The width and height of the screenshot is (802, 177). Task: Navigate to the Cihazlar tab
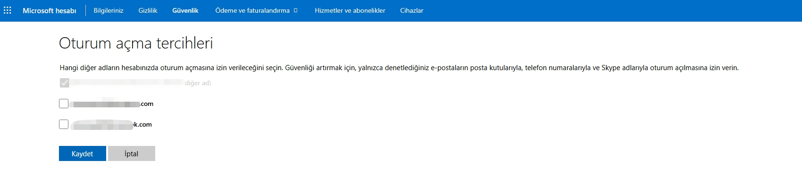(x=412, y=10)
